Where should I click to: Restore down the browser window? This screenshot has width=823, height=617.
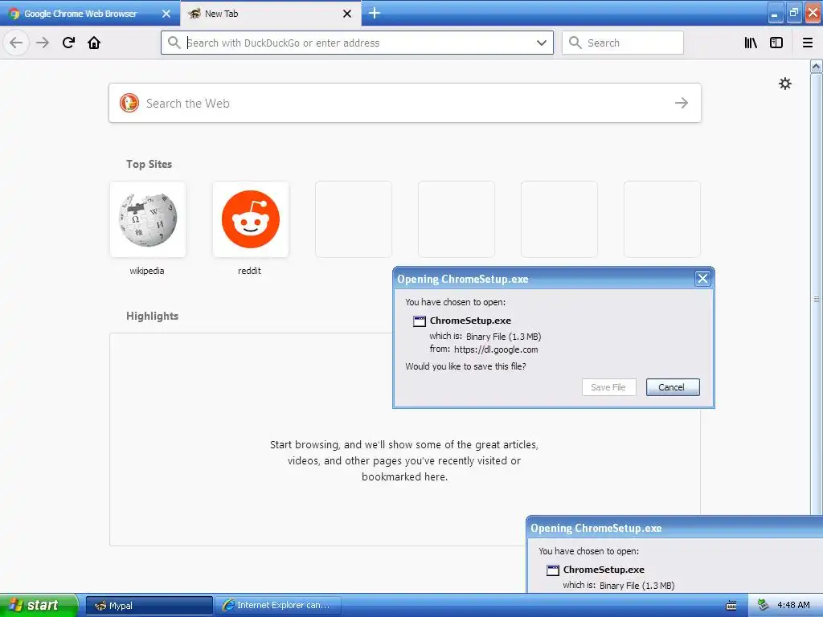pyautogui.click(x=794, y=14)
